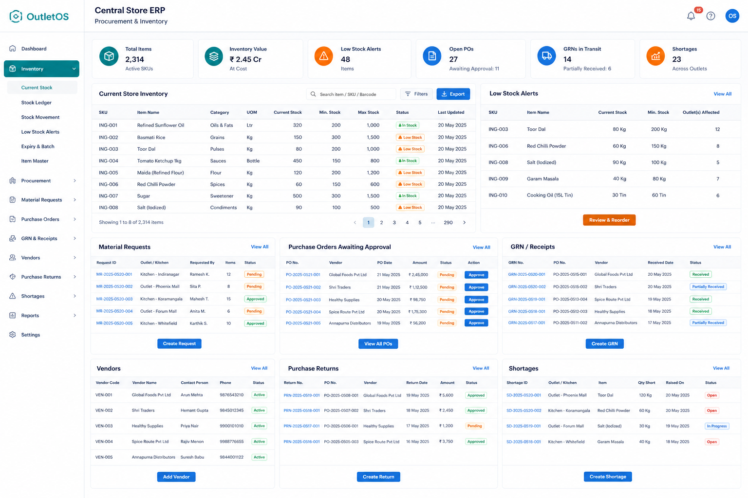The height and width of the screenshot is (498, 748).
Task: Click the Open POs document icon
Action: point(432,56)
